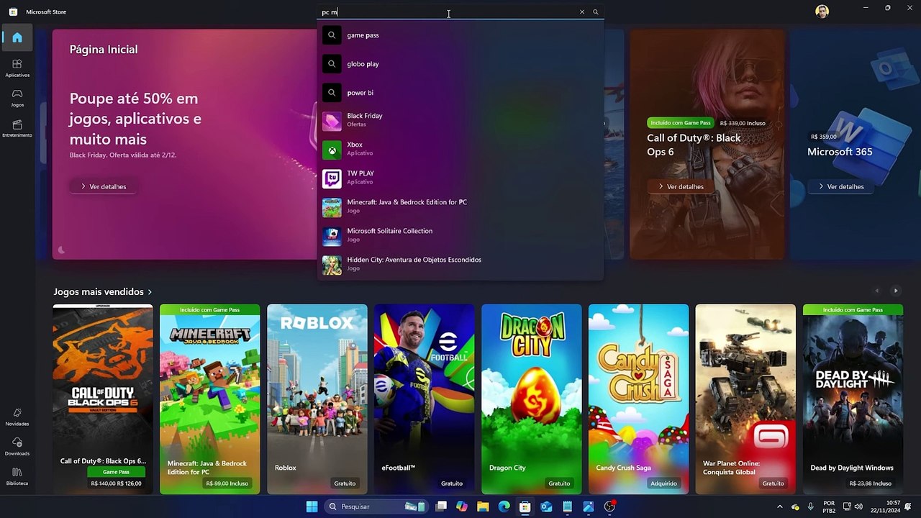Screen dimensions: 921x518
Task: Click the microphone tray icon
Action: pos(811,506)
